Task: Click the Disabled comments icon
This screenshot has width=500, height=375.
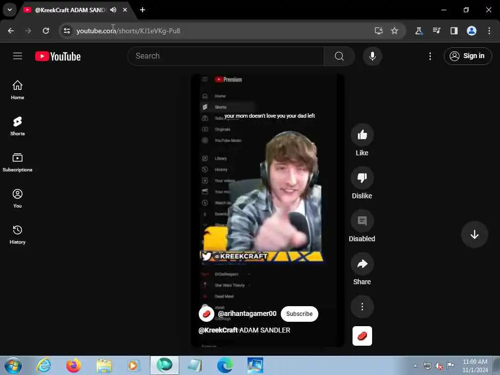Action: pos(362,221)
